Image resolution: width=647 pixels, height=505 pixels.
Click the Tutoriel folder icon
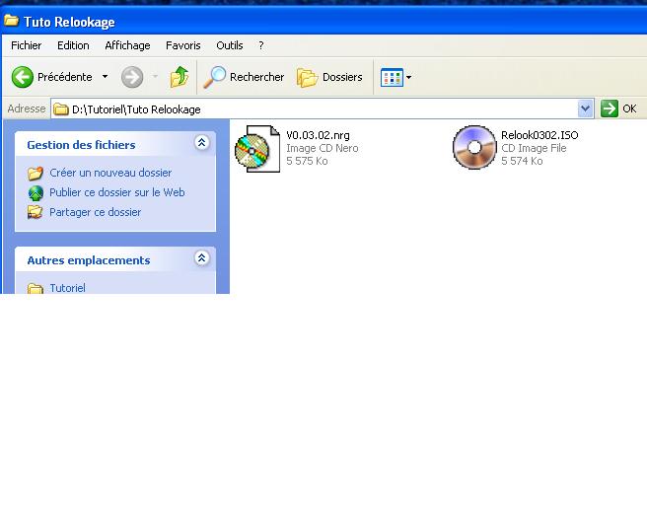[36, 288]
